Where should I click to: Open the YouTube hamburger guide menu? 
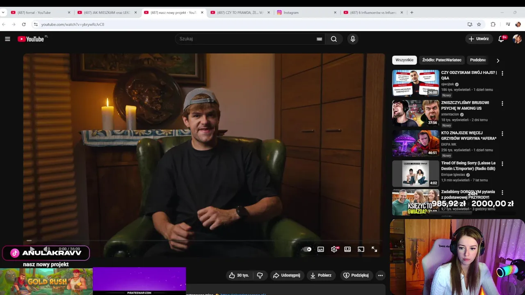7,39
